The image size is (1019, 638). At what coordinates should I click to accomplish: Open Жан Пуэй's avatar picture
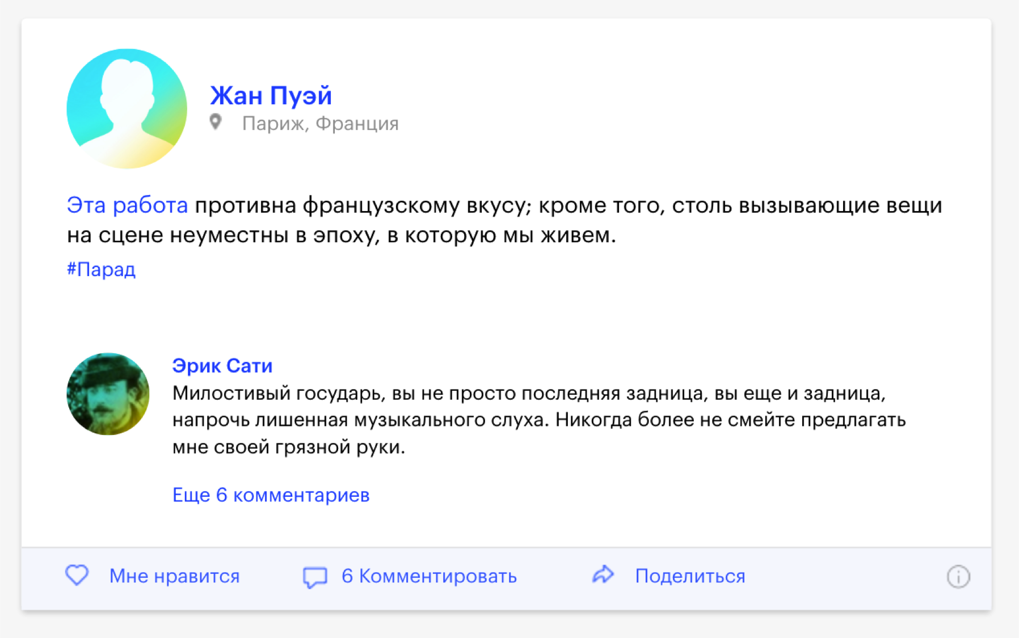[x=127, y=108]
